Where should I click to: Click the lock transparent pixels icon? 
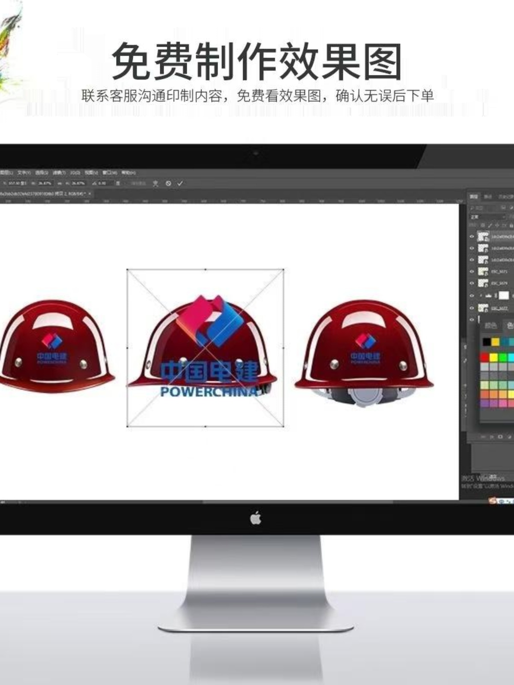[483, 225]
